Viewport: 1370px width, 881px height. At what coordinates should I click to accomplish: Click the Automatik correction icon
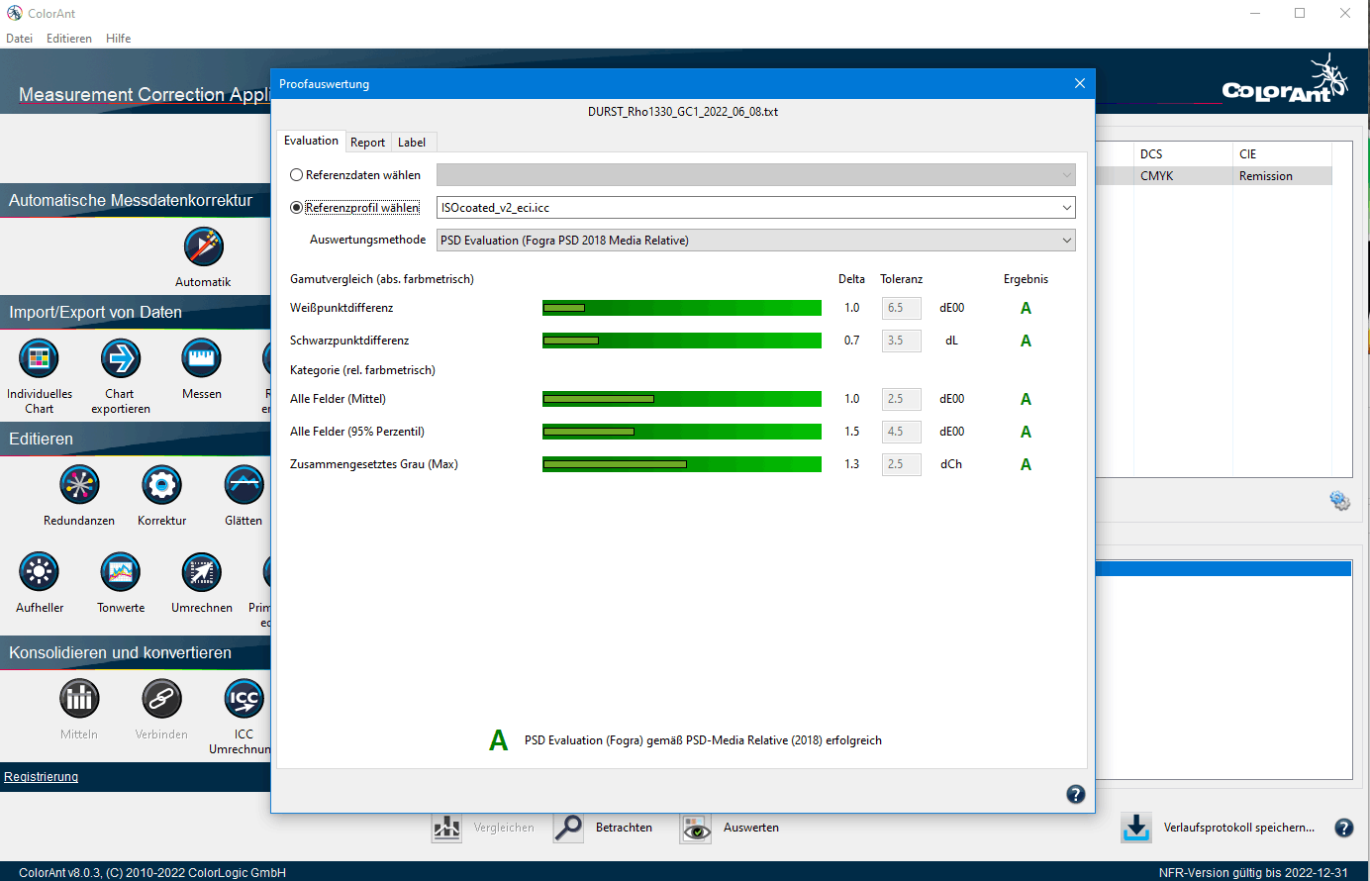click(203, 247)
